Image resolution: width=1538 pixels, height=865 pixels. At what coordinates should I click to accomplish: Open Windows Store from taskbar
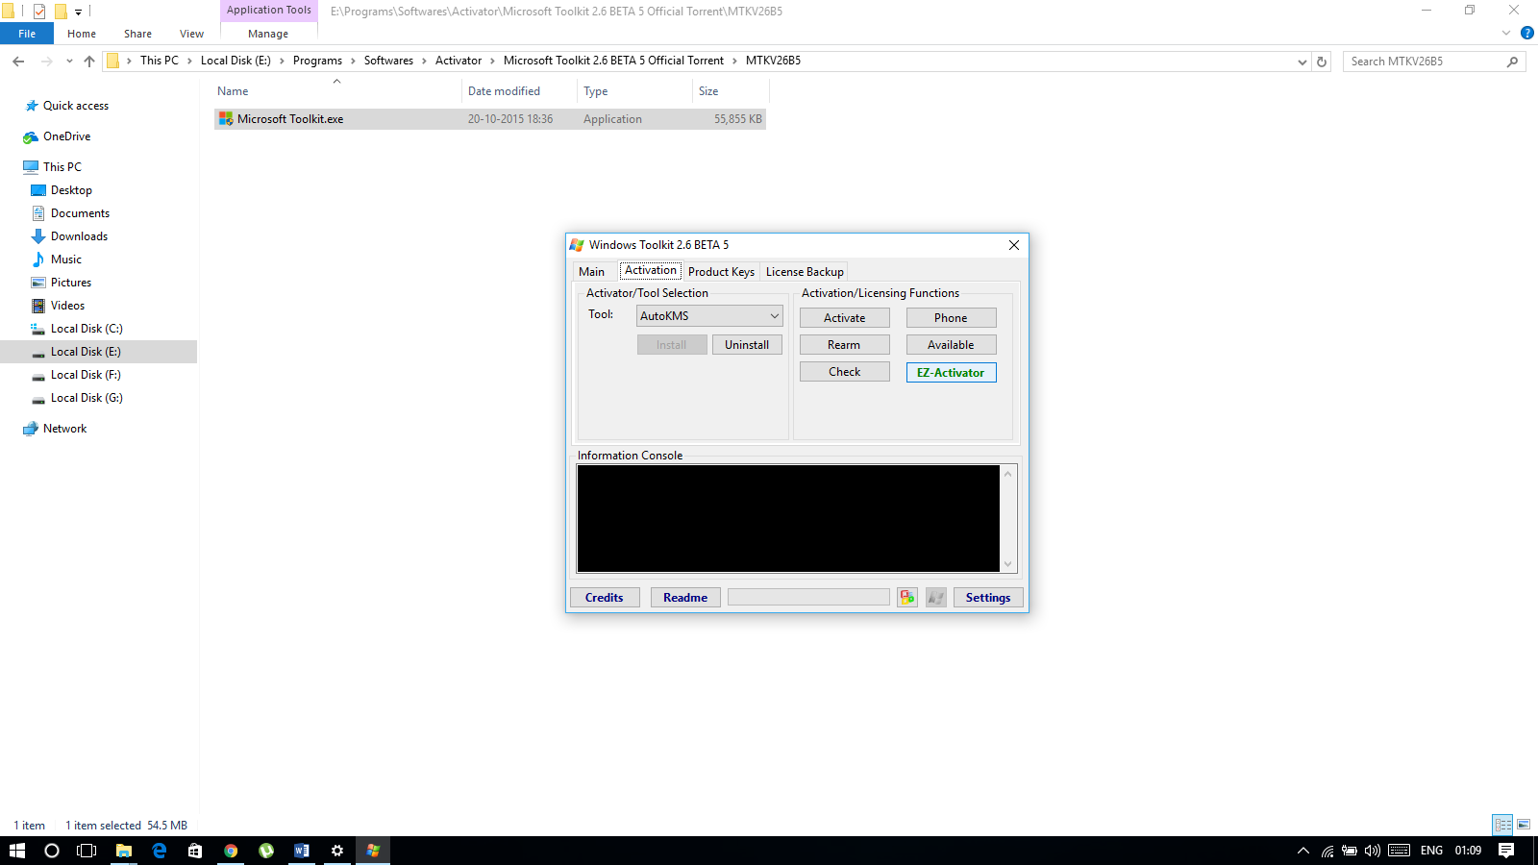[195, 851]
